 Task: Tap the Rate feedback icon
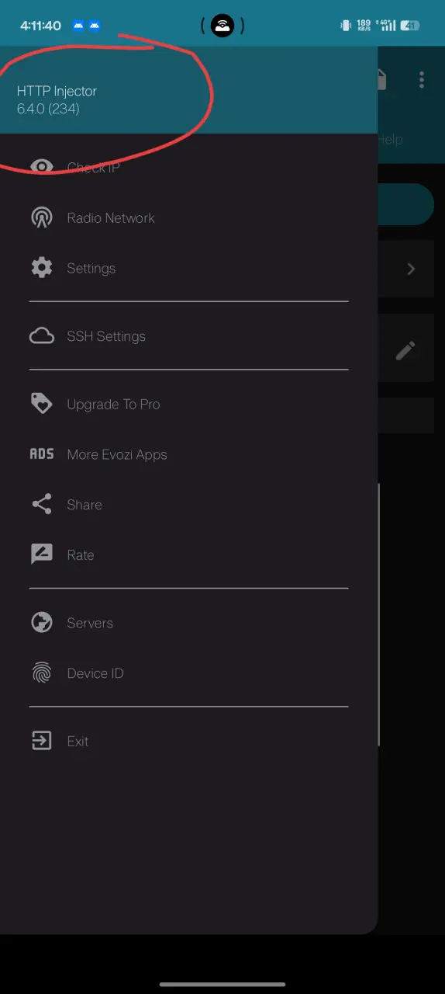click(x=42, y=554)
